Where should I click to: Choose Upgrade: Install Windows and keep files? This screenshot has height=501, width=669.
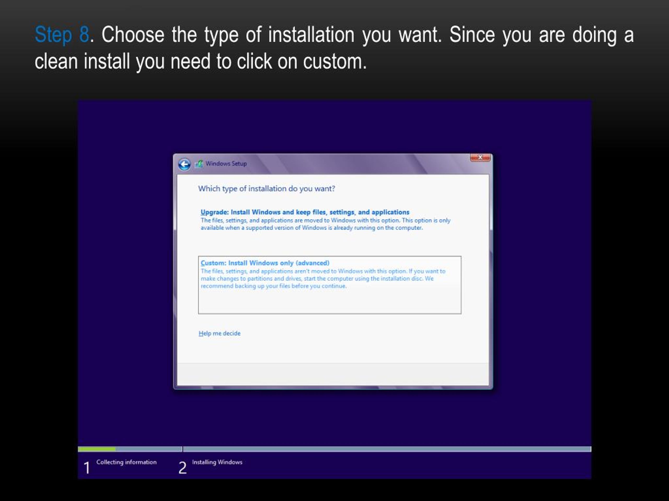tap(304, 212)
